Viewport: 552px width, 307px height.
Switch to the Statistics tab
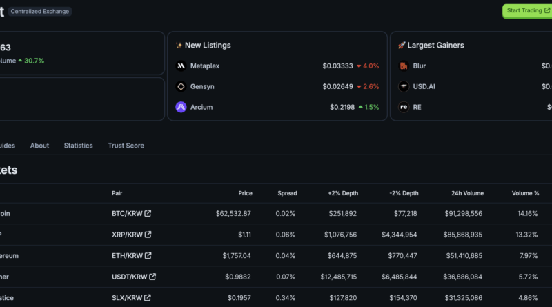[78, 146]
